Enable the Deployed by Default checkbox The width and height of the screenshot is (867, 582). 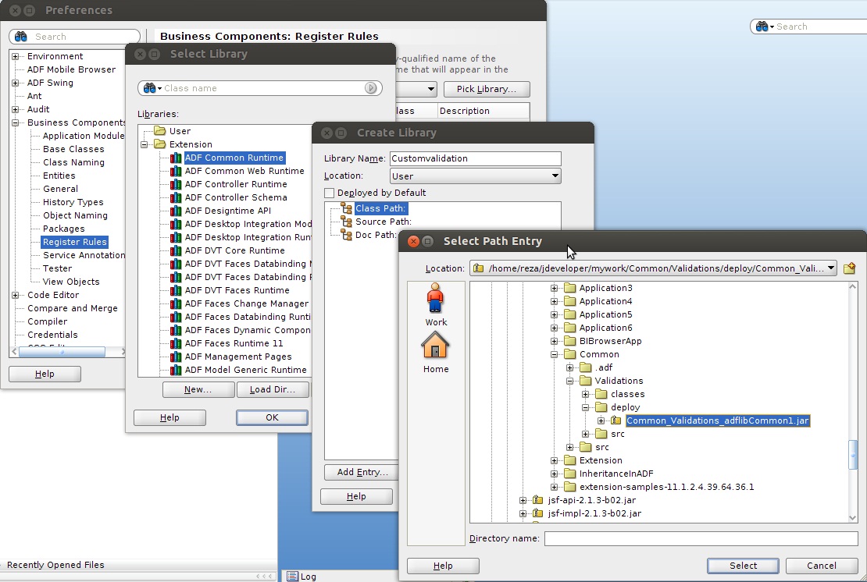(x=330, y=193)
